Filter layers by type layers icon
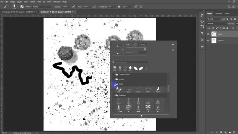The height and width of the screenshot is (134, 238). [231, 19]
